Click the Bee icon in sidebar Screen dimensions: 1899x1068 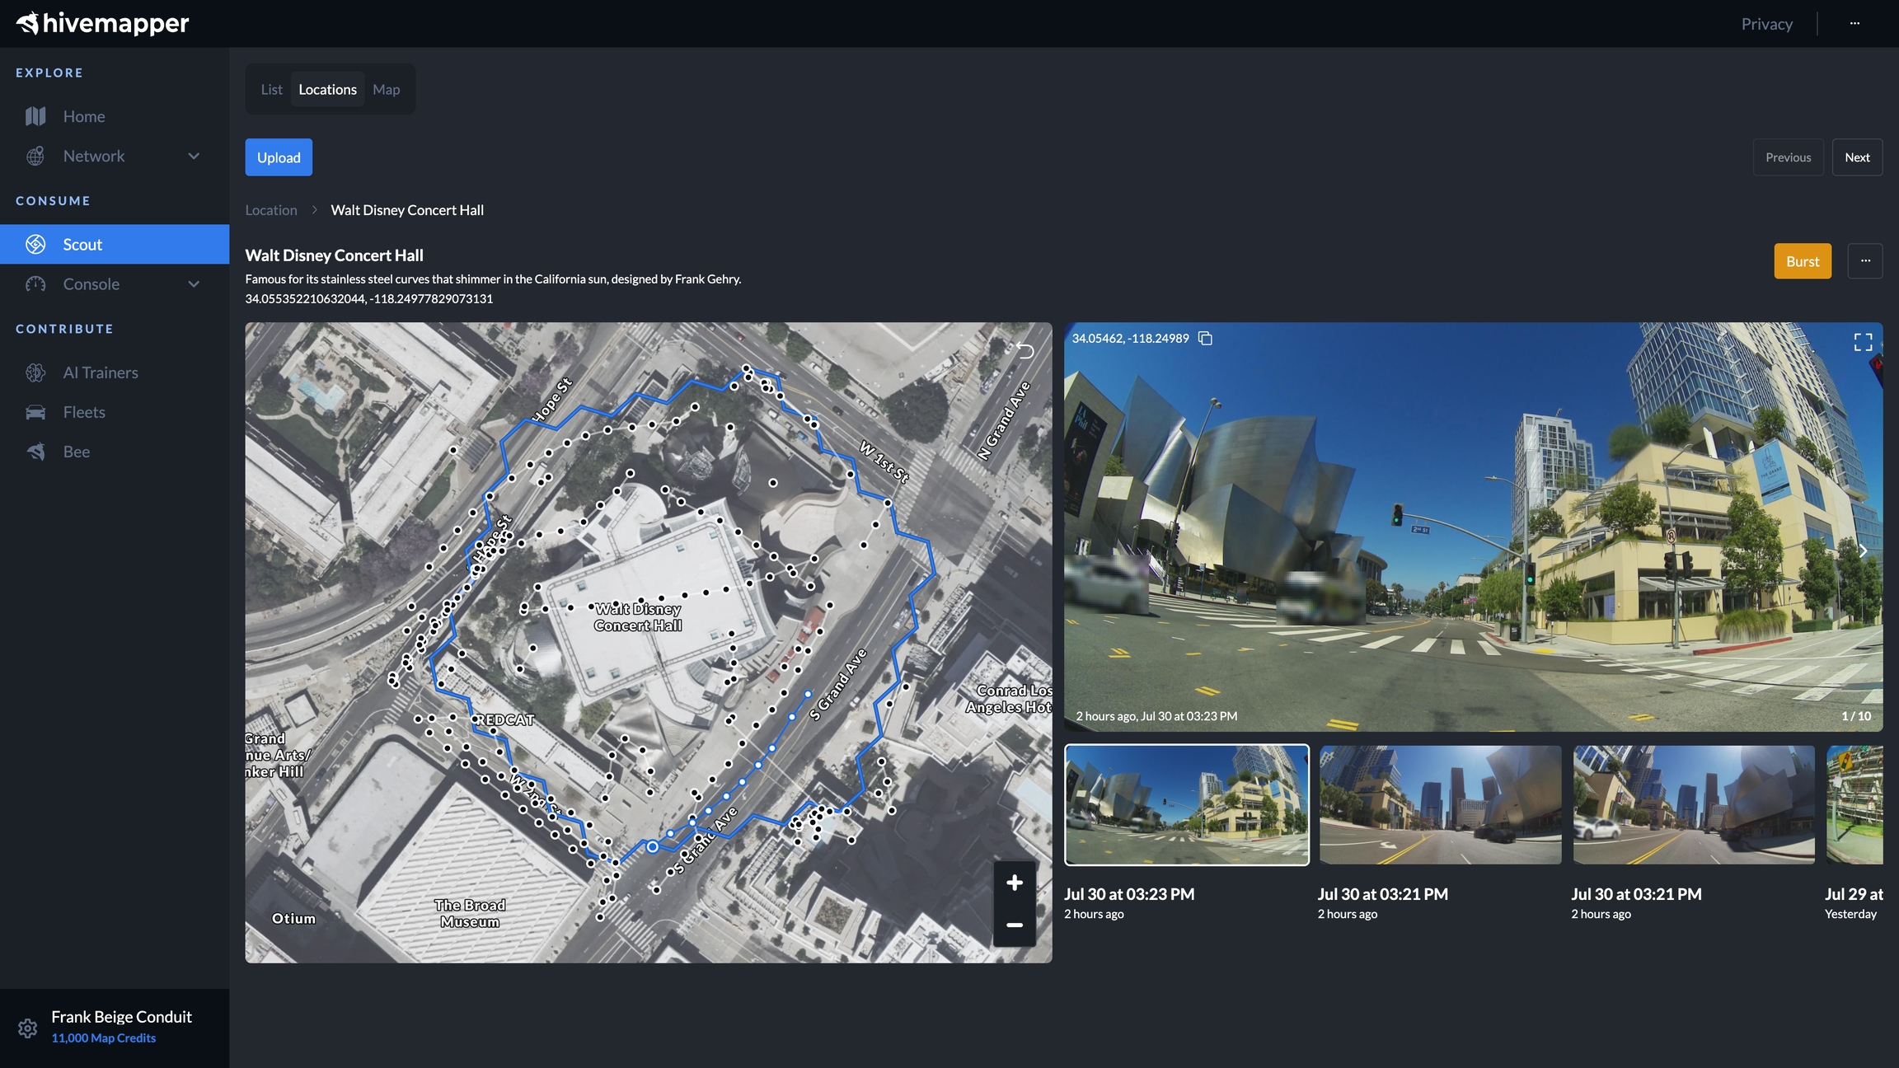click(35, 452)
